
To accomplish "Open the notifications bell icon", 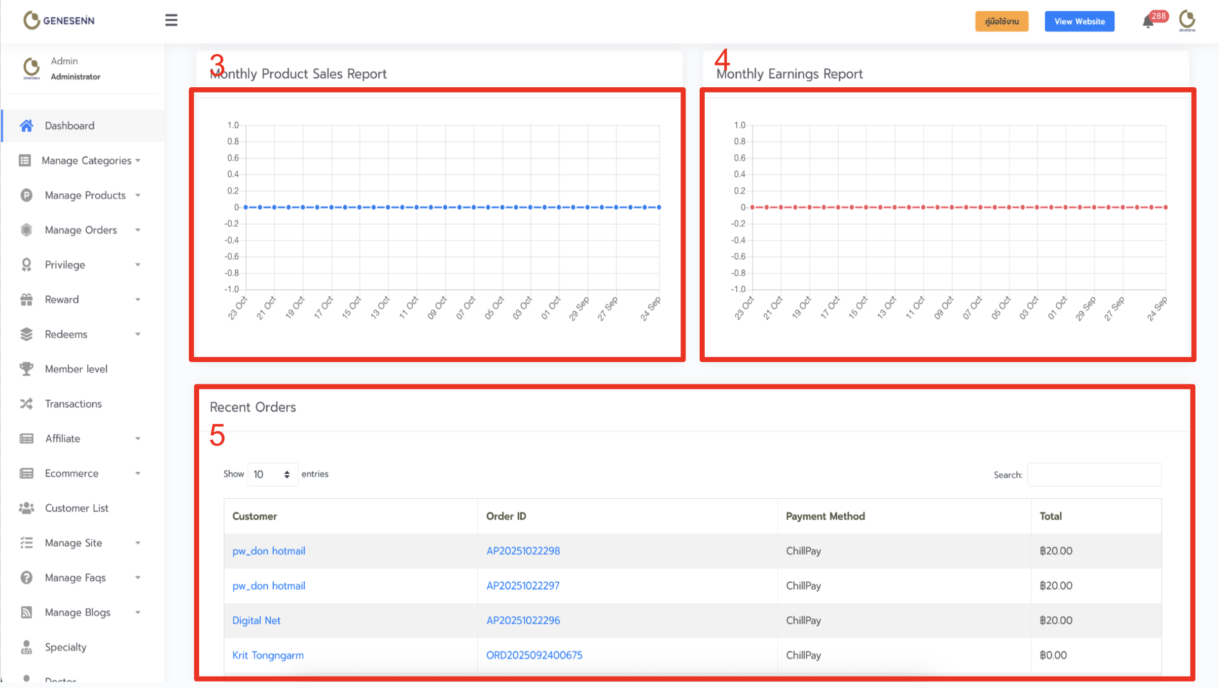I will pyautogui.click(x=1147, y=22).
